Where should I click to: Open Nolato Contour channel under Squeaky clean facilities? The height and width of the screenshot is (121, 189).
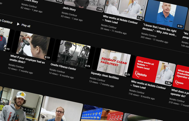[97, 79]
